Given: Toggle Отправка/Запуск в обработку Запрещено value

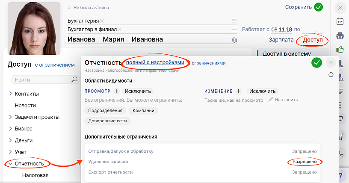Looking at the screenshot, I should tap(304, 151).
